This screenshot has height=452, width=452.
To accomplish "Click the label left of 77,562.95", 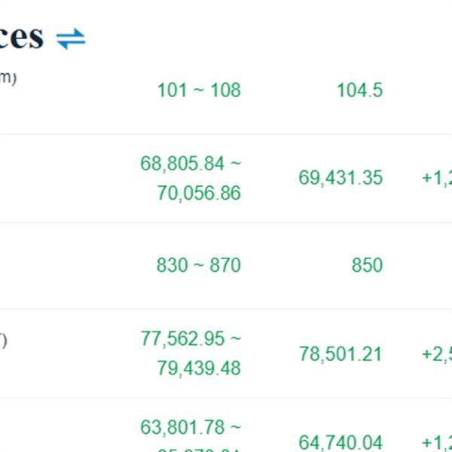I will 4,341.
